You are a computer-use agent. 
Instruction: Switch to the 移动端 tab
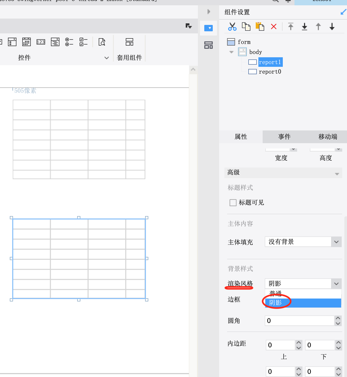pyautogui.click(x=328, y=137)
